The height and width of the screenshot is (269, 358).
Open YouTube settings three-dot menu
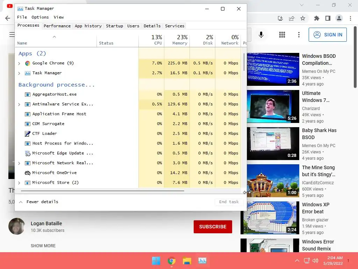(x=299, y=35)
